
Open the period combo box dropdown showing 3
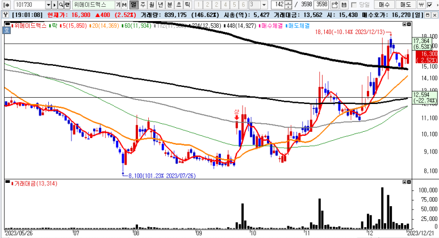264,5
